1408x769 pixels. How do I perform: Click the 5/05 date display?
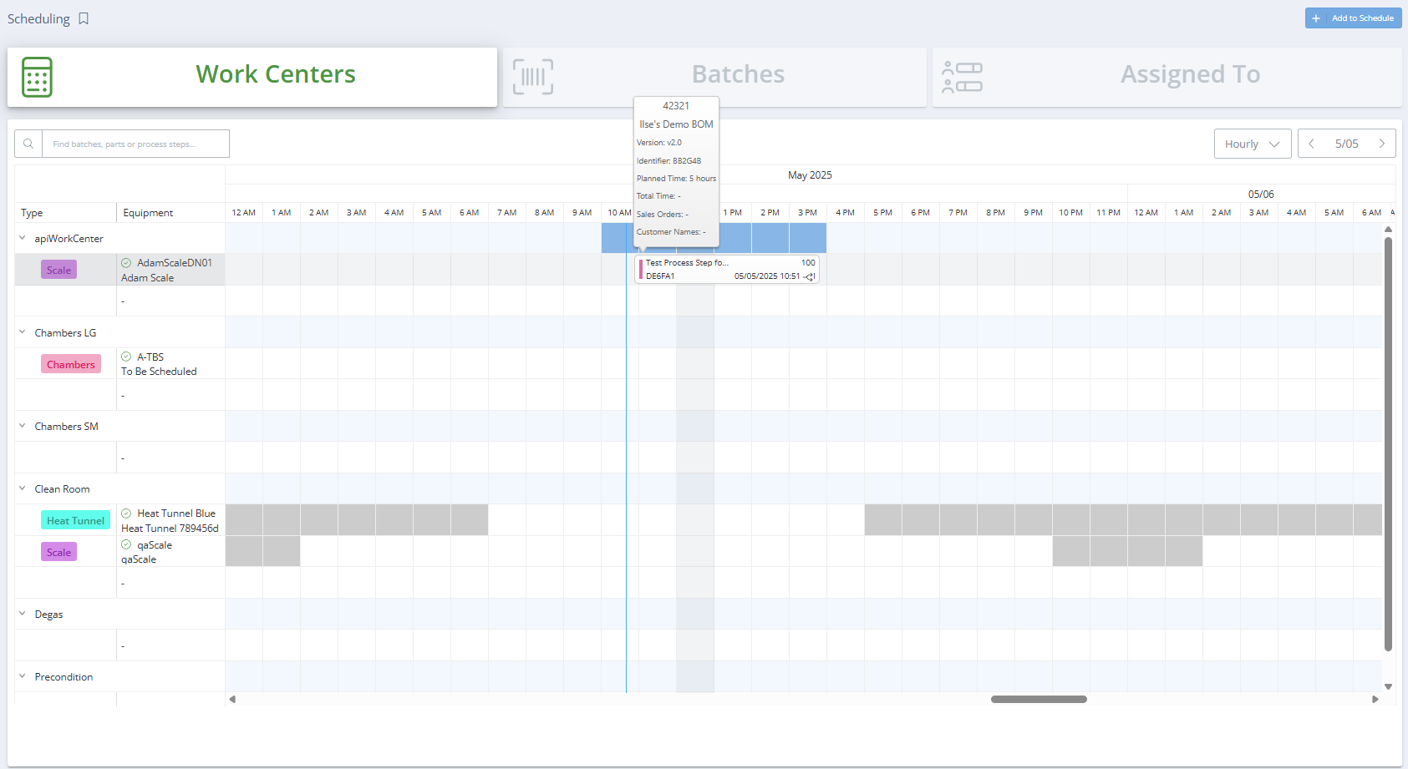coord(1347,144)
